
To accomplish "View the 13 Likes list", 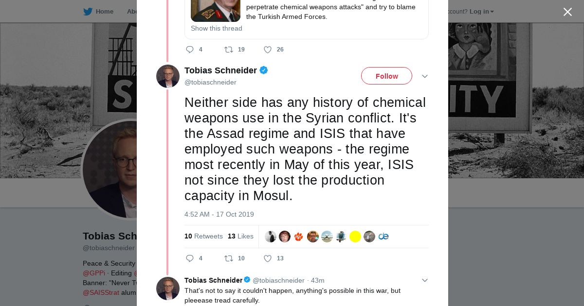I will (x=240, y=237).
